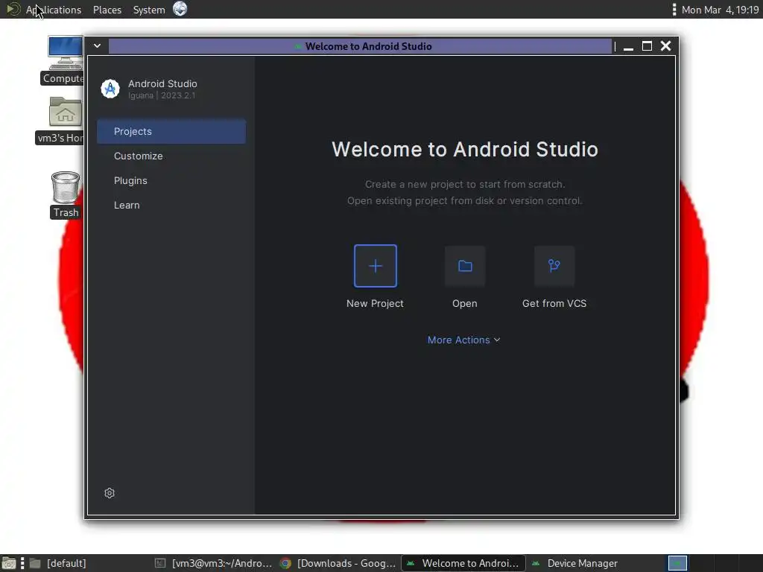Expand the More Actions dropdown
Viewport: 763px width, 572px height.
pos(463,340)
